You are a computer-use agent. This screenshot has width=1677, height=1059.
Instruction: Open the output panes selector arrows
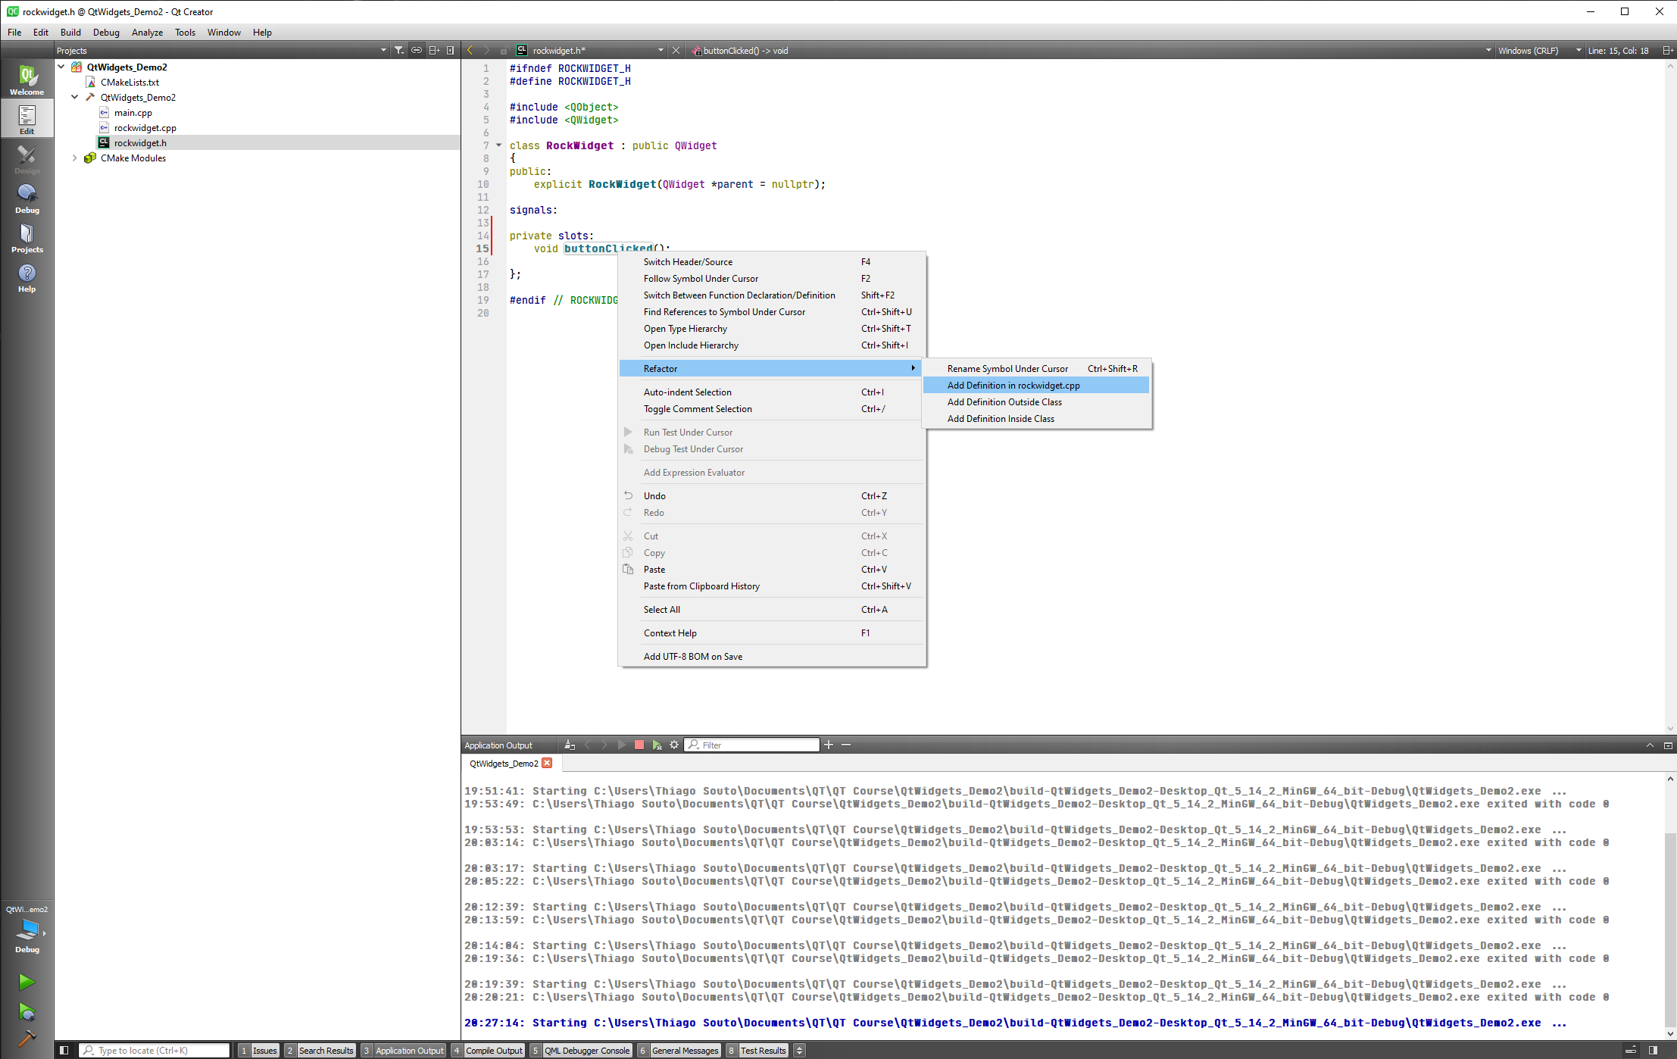tap(799, 1050)
